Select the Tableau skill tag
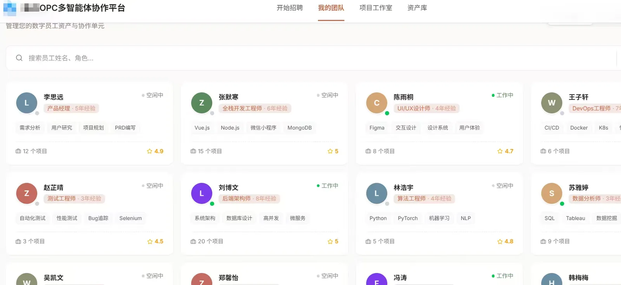The width and height of the screenshot is (621, 285). [x=576, y=218]
